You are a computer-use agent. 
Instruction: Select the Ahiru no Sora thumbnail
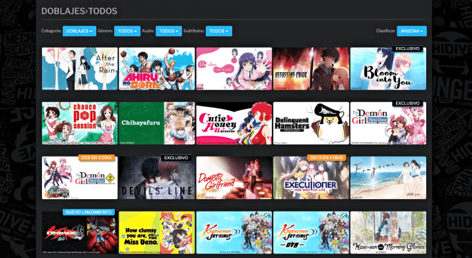(x=157, y=69)
